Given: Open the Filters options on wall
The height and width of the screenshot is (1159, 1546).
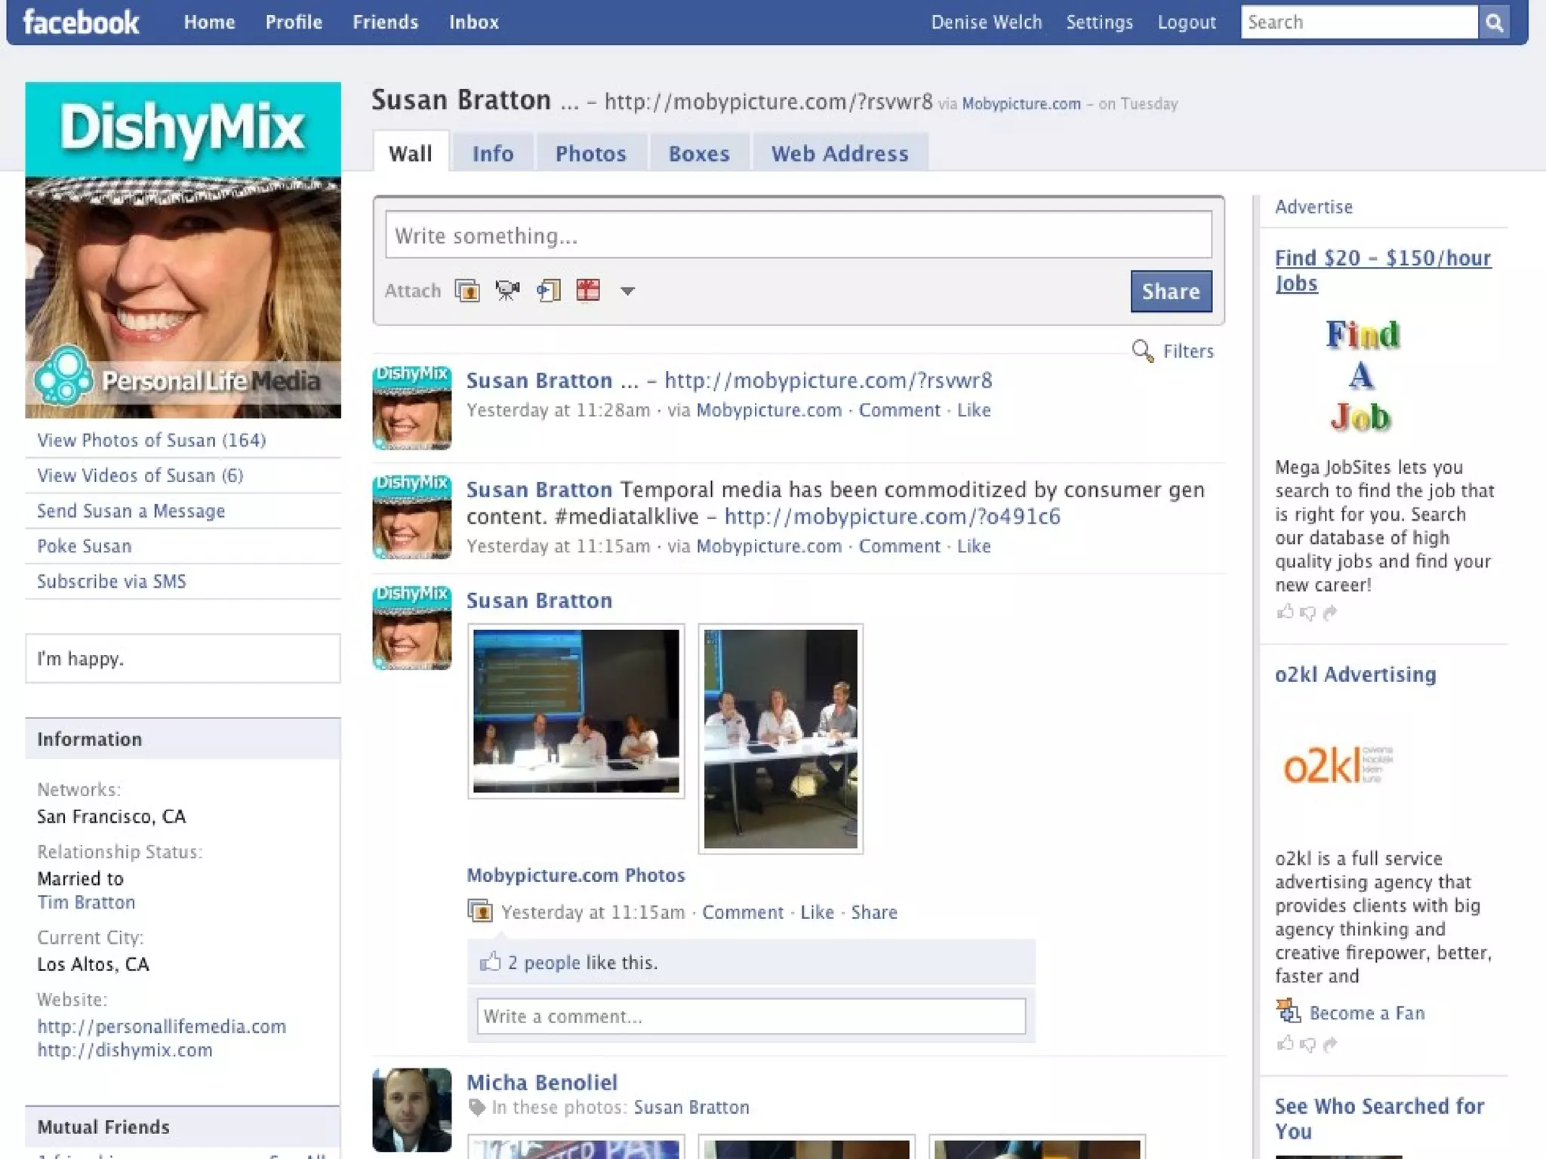Looking at the screenshot, I should (x=1187, y=352).
